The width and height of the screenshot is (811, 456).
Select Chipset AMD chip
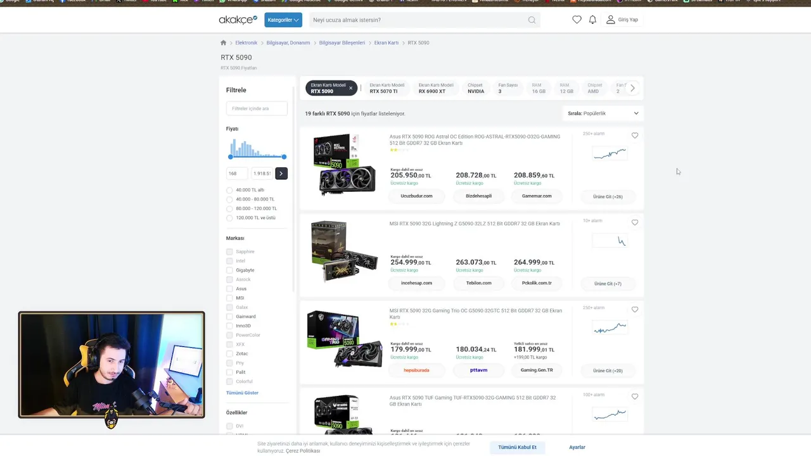click(x=594, y=88)
